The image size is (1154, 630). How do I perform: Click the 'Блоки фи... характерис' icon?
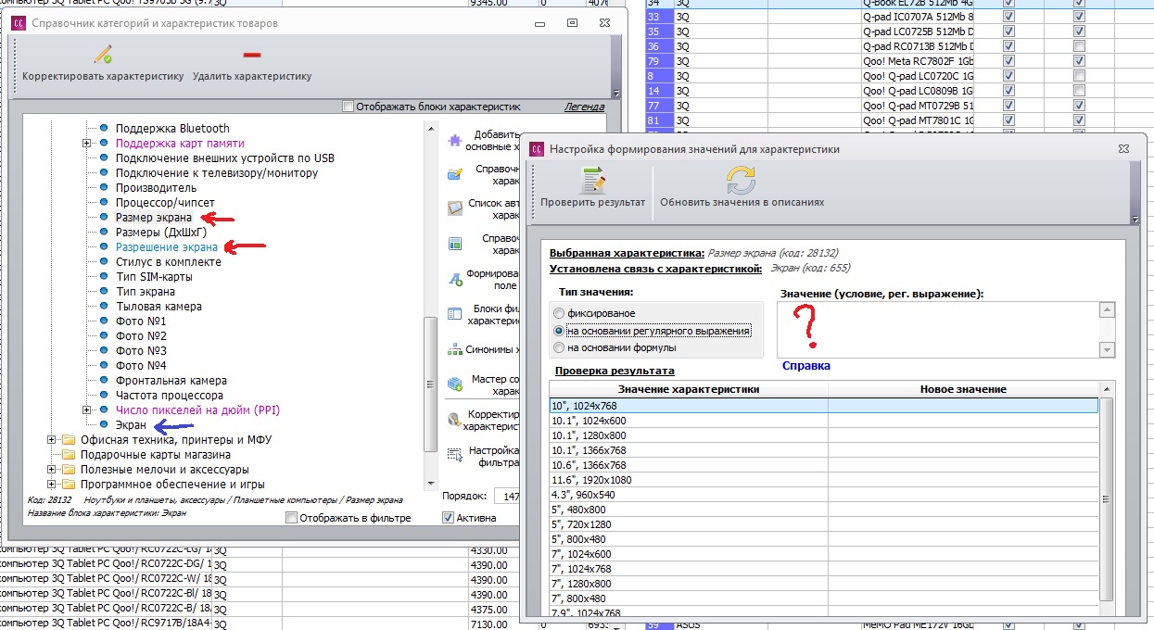pyautogui.click(x=454, y=314)
